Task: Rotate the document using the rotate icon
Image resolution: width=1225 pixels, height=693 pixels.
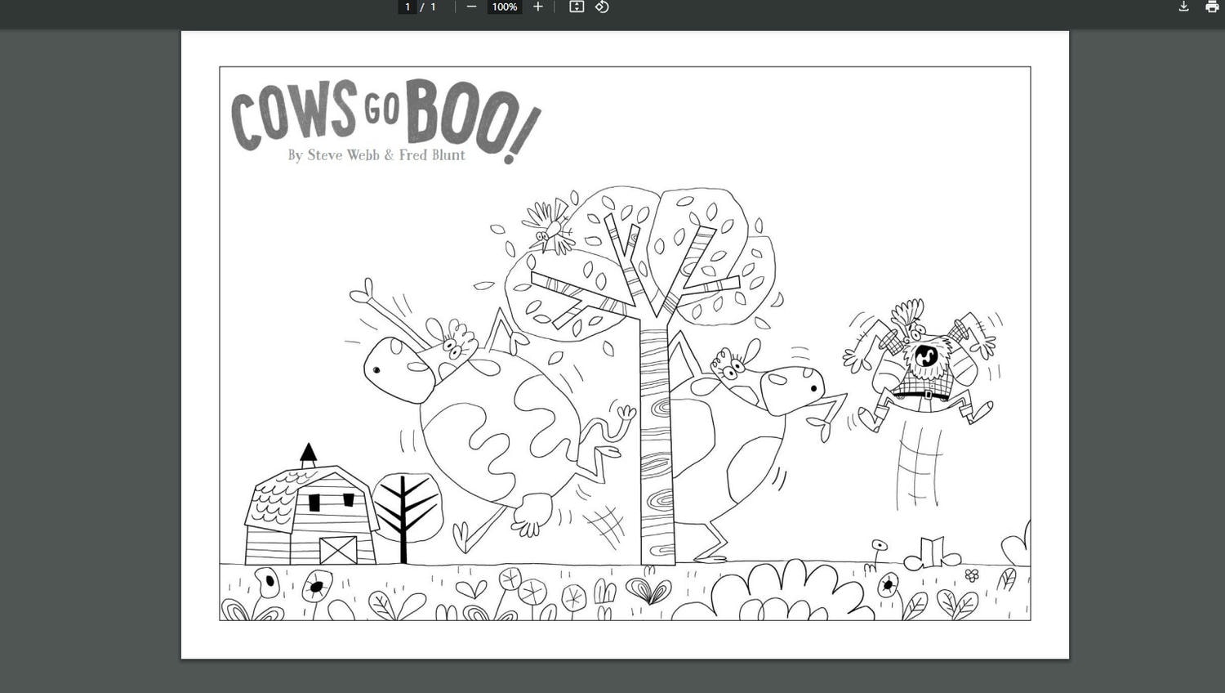Action: [x=602, y=7]
